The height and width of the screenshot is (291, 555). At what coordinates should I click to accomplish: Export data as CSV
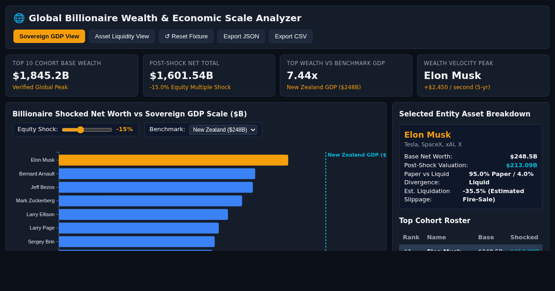[x=290, y=36]
